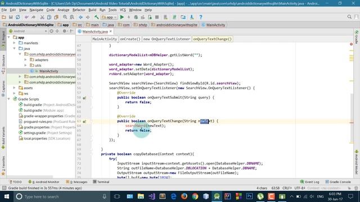Click the Windows taskbar search box

click(x=62, y=197)
